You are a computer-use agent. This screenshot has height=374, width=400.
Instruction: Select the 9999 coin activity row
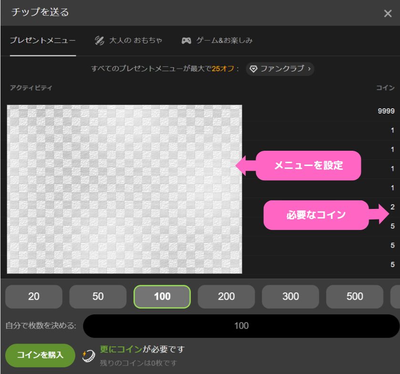pyautogui.click(x=334, y=111)
